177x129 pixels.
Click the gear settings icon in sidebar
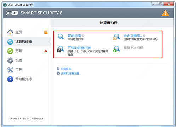[10, 60]
